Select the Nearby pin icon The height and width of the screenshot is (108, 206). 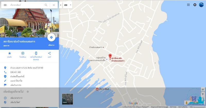click(23, 53)
